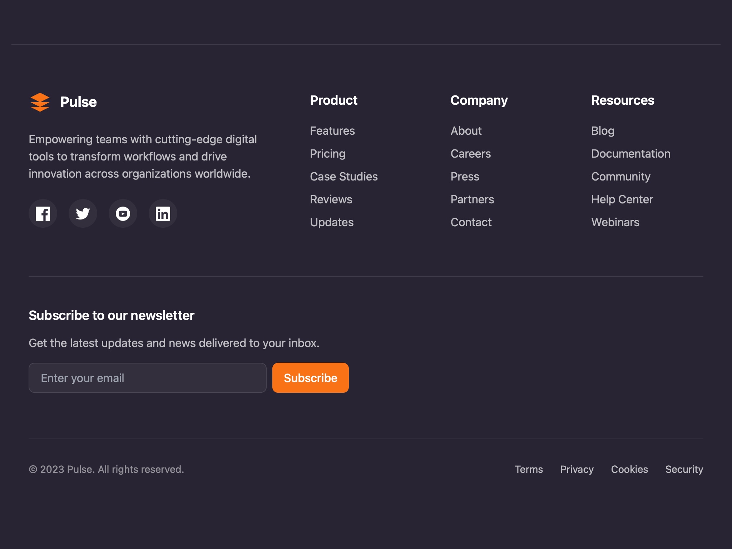The image size is (732, 549).
Task: Click the Enter your email field
Action: click(147, 377)
